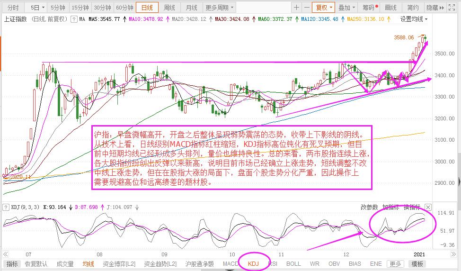Select the 5分钟 timeframe
The width and height of the screenshot is (461, 271).
point(58,8)
